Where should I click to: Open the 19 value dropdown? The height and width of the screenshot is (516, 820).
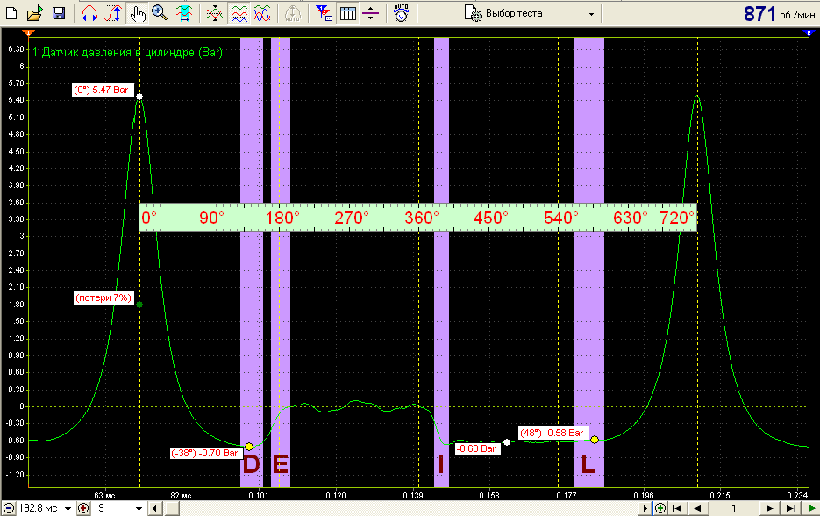139,509
